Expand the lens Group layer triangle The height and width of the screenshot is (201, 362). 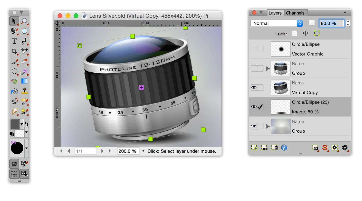click(268, 68)
